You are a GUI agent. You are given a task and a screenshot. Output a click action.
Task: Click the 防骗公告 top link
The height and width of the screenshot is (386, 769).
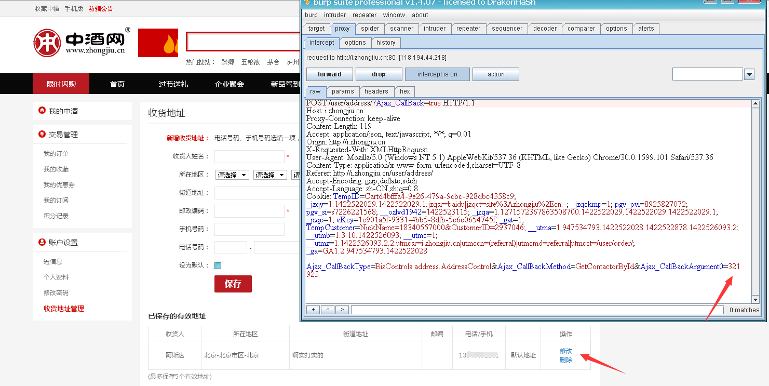pyautogui.click(x=101, y=8)
